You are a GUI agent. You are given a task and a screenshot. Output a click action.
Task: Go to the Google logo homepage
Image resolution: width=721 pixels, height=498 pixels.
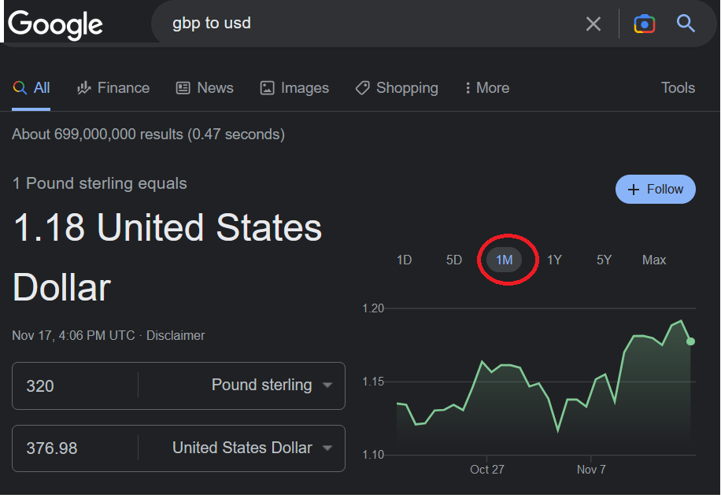pyautogui.click(x=56, y=24)
